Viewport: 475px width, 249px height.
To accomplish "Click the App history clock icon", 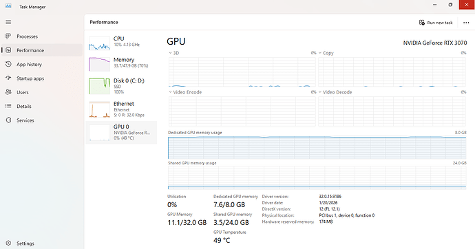I will (x=8, y=64).
